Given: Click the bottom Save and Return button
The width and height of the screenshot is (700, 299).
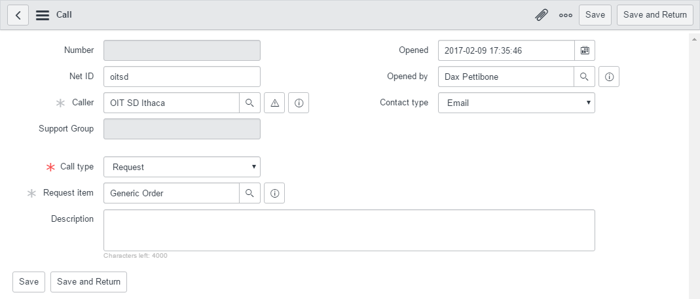Looking at the screenshot, I should (88, 281).
